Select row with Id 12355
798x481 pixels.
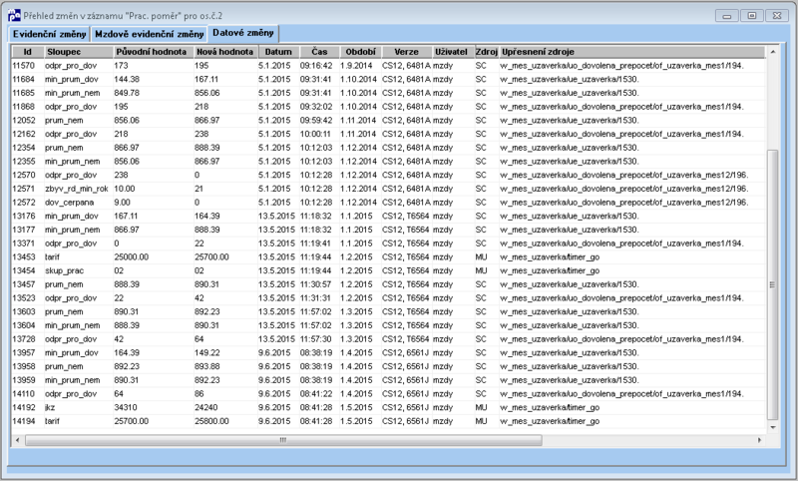(x=388, y=162)
